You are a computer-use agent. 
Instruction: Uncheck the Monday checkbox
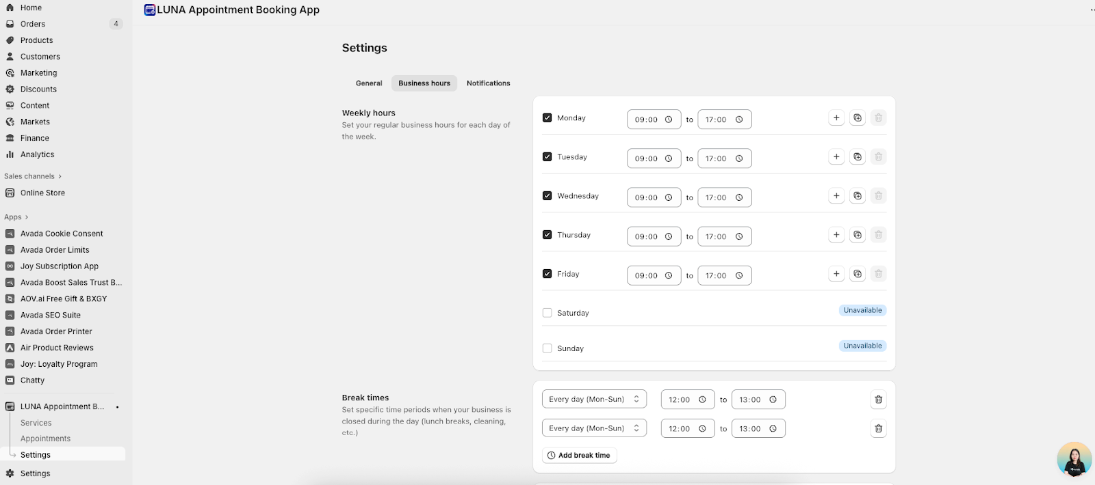547,117
